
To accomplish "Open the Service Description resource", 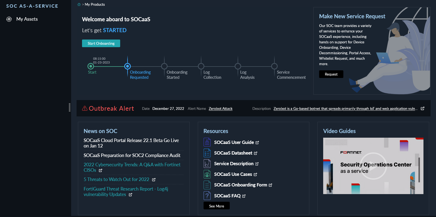I will [234, 164].
